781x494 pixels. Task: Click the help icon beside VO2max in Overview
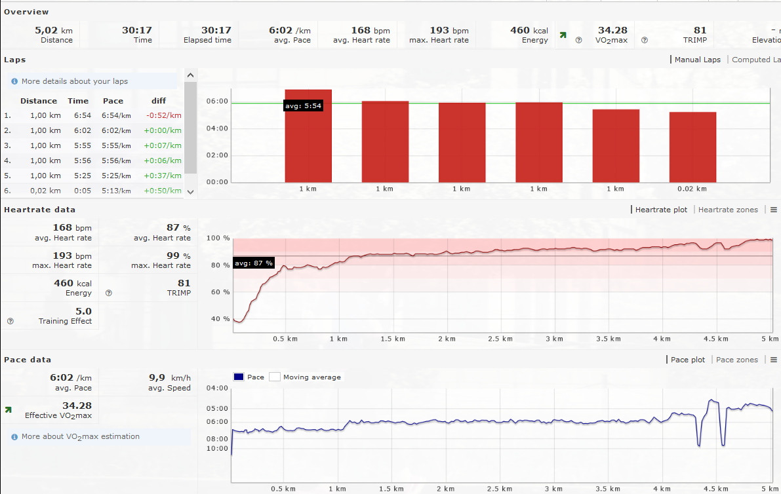[578, 40]
